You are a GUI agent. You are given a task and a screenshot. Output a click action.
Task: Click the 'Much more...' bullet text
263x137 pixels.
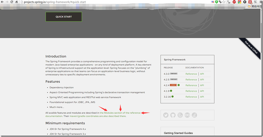tap(57, 107)
